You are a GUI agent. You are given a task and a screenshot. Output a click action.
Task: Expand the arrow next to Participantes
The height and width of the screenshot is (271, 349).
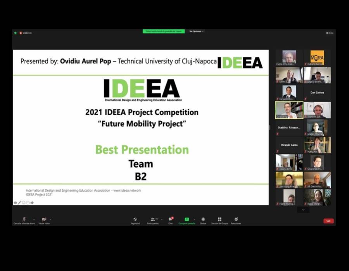pyautogui.click(x=162, y=219)
